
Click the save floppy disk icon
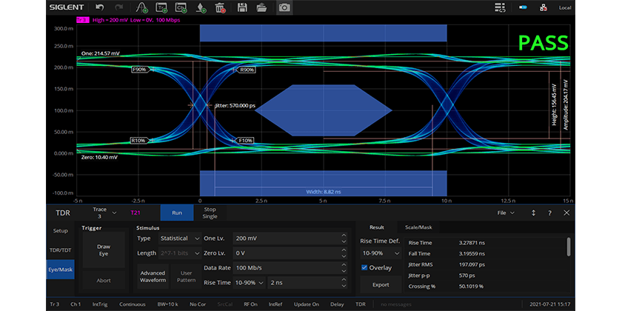pyautogui.click(x=241, y=7)
